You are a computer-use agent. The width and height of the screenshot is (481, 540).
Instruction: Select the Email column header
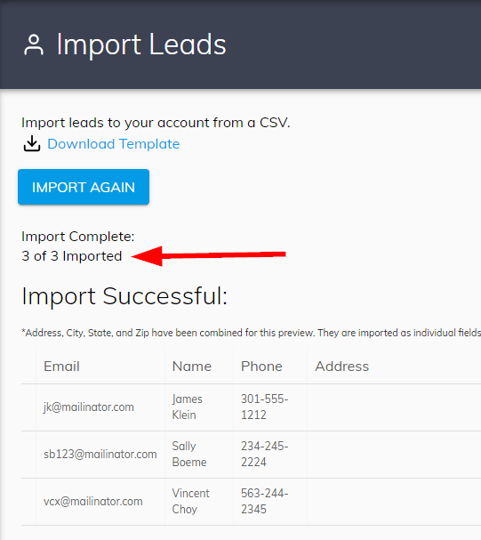click(61, 367)
